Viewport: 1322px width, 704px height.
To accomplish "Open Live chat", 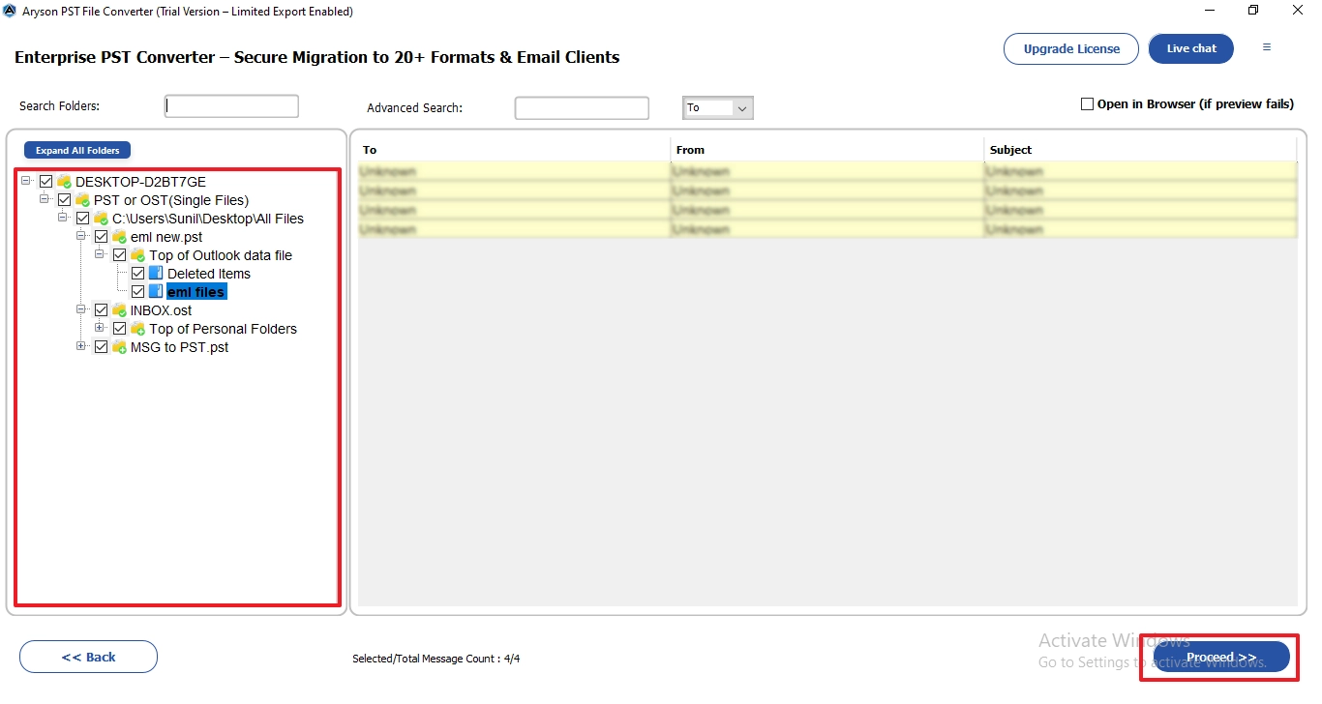I will (x=1191, y=49).
